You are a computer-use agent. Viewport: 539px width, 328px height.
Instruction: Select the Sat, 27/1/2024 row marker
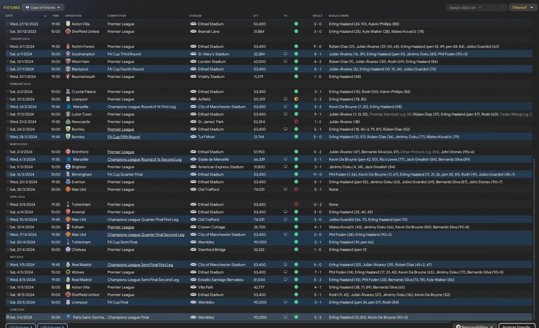8,69
